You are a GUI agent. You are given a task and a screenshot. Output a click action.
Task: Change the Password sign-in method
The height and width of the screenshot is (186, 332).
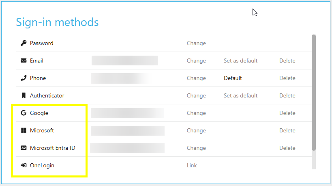click(196, 43)
